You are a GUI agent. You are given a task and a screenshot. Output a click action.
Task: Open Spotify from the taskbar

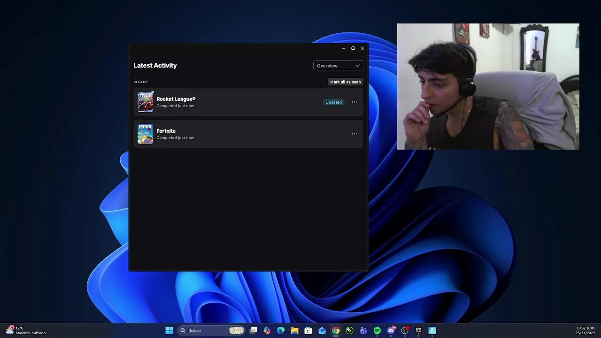377,330
